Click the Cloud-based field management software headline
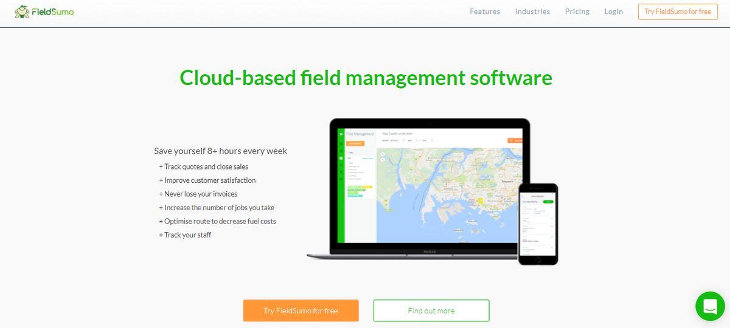Screen dimensions: 730x328 (366, 78)
